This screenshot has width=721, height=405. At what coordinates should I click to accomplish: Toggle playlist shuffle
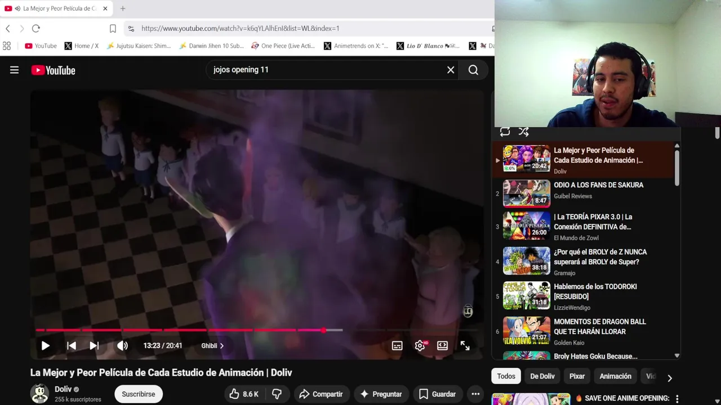point(524,132)
